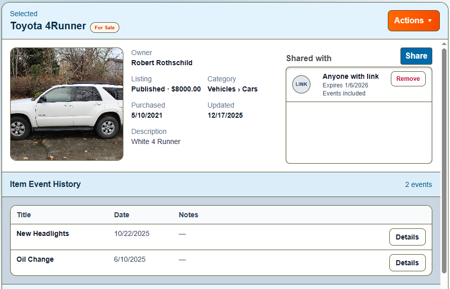The height and width of the screenshot is (289, 450).
Task: Click the round LINK icon
Action: [x=301, y=84]
